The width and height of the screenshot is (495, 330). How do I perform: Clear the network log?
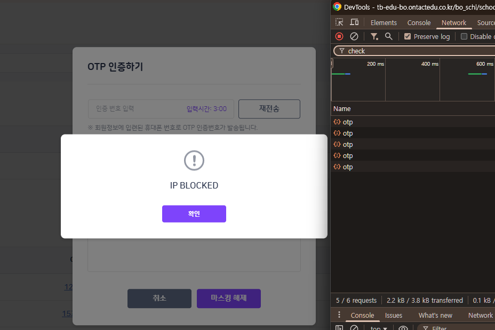[x=354, y=36]
